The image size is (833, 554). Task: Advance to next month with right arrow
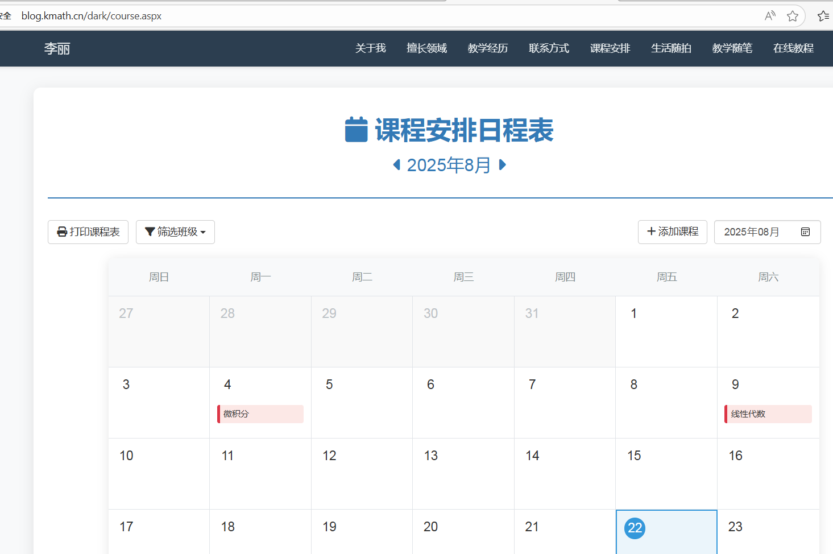pos(502,165)
